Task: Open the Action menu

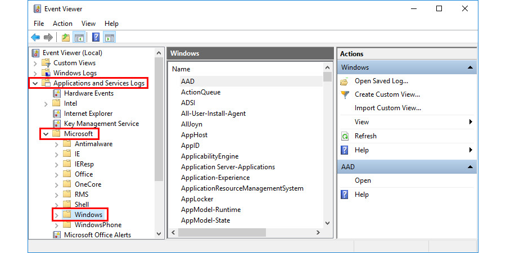Action: 62,24
